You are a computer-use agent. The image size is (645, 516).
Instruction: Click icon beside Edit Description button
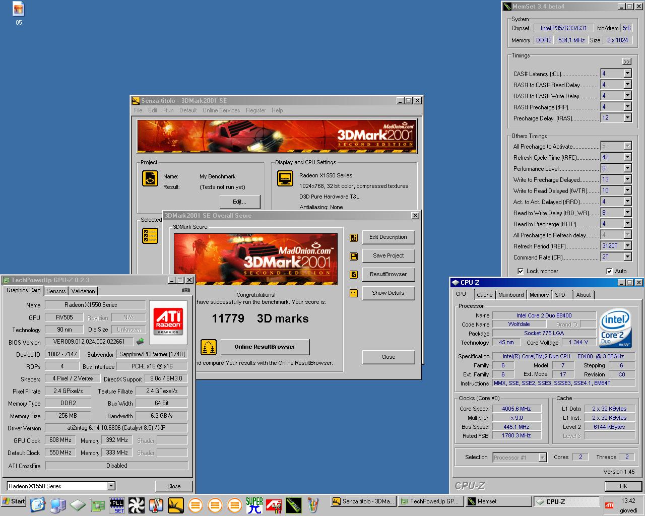354,237
